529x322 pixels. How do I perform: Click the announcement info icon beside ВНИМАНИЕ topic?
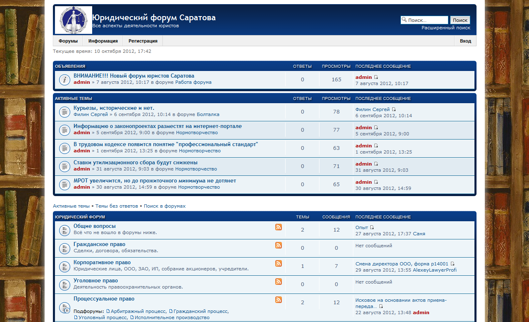pyautogui.click(x=64, y=80)
